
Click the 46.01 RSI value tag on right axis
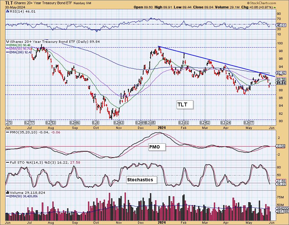click(x=281, y=25)
